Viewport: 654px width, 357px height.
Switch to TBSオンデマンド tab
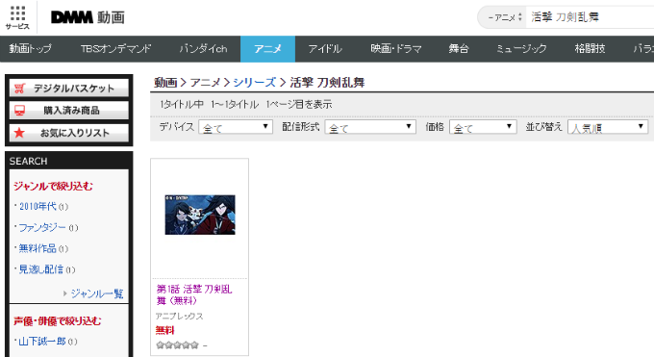(x=116, y=49)
